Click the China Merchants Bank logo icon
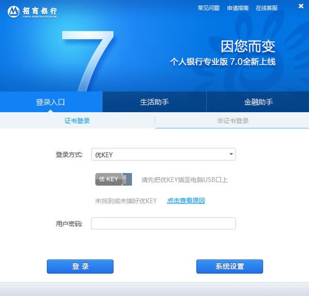 coord(13,10)
